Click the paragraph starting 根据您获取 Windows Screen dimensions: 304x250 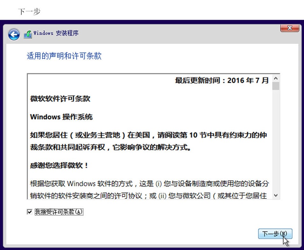pos(149,189)
